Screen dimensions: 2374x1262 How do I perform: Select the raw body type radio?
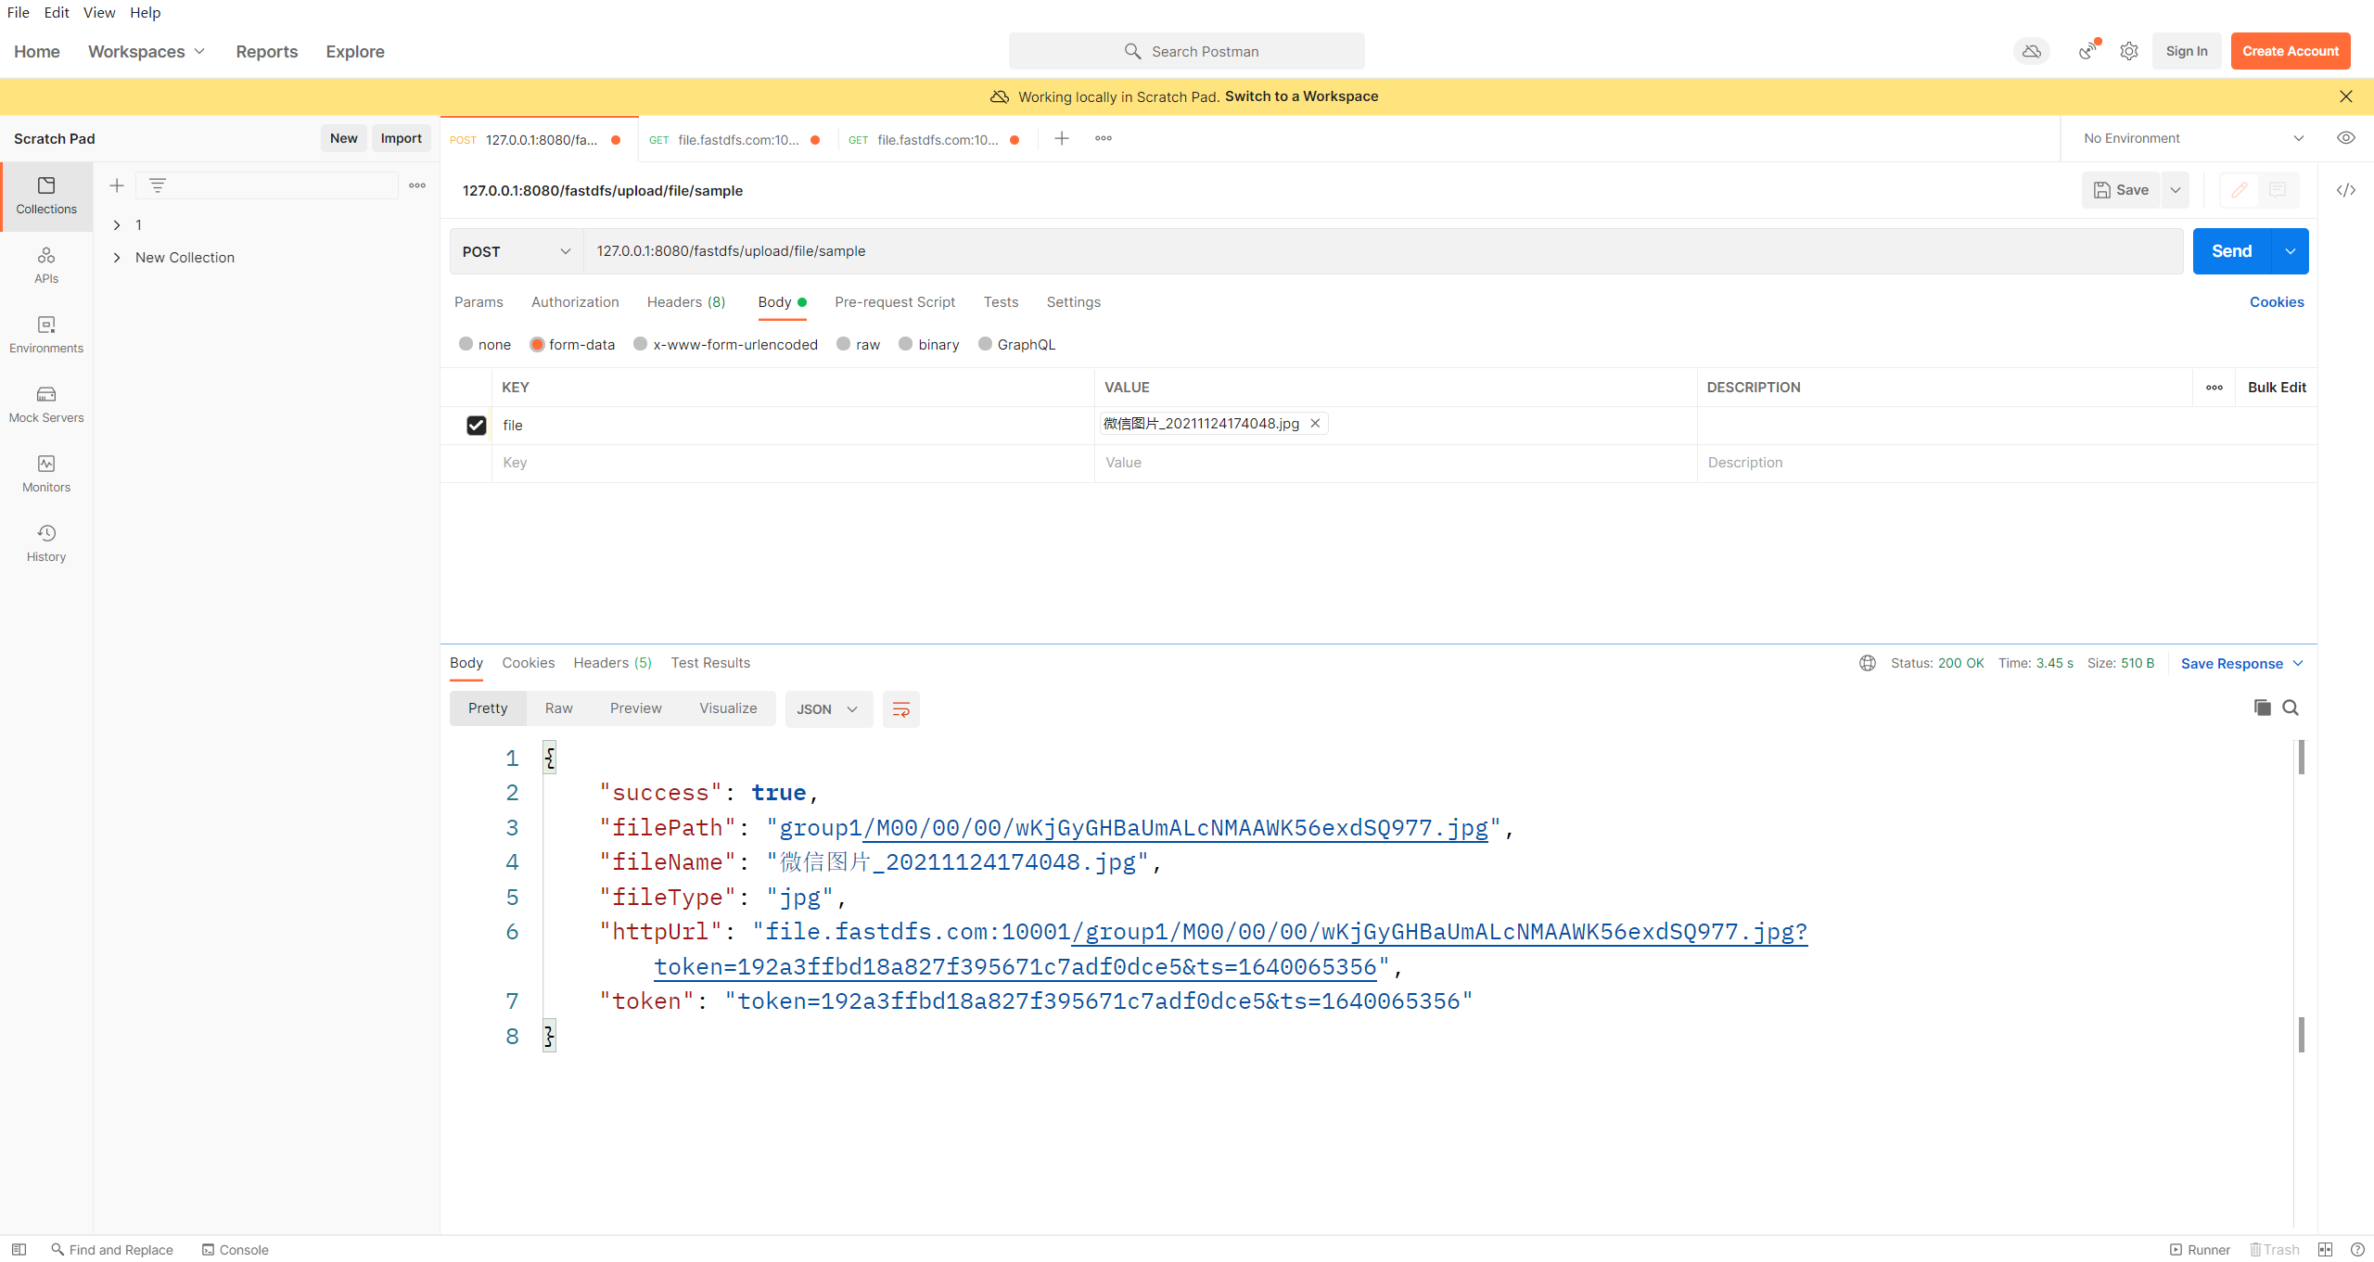pyautogui.click(x=844, y=344)
